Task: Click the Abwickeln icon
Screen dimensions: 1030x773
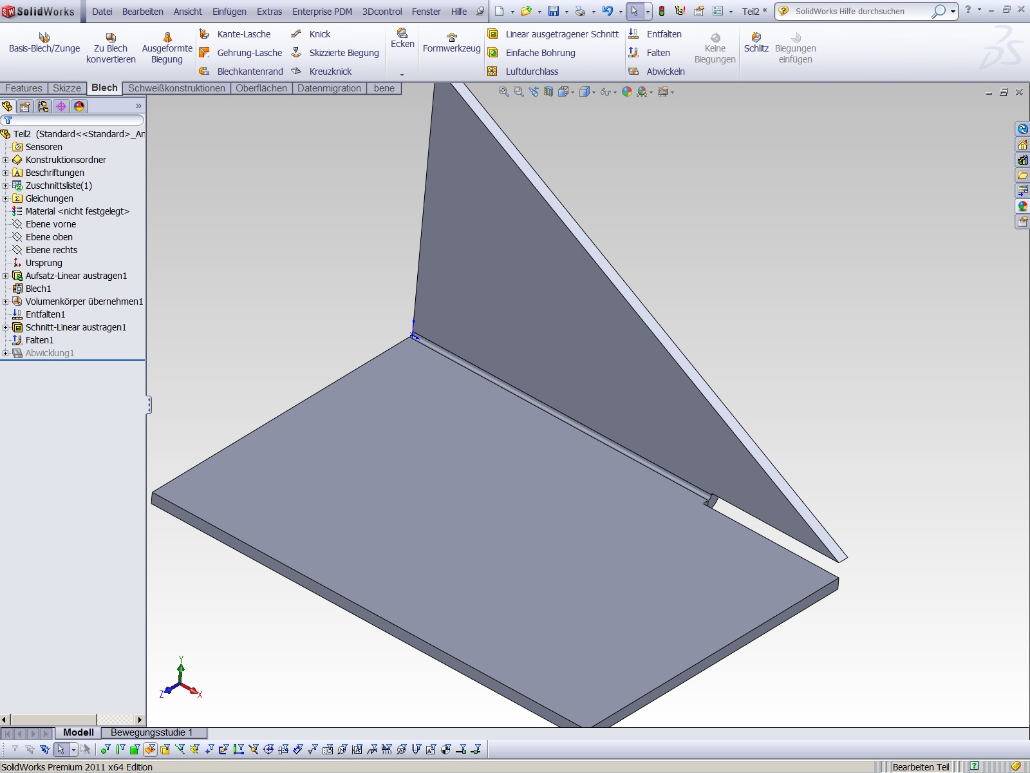Action: pyautogui.click(x=633, y=72)
